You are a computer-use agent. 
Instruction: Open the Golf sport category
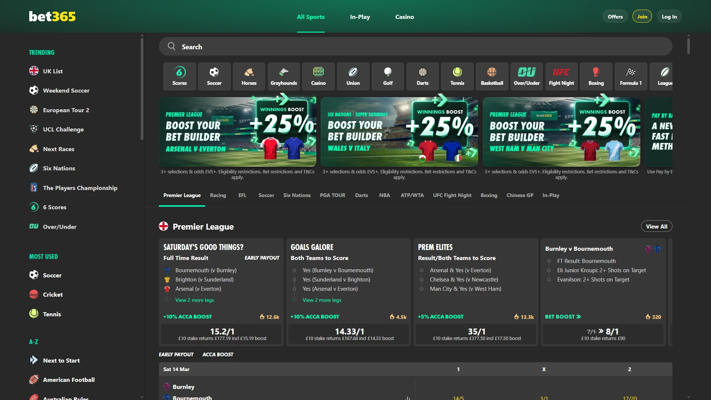[387, 76]
